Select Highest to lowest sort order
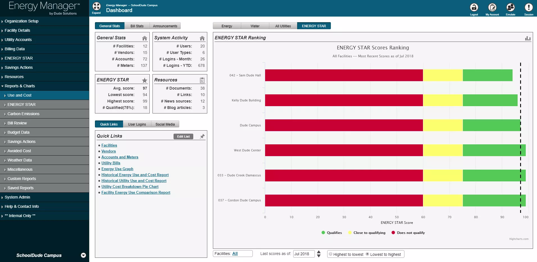 (331, 254)
